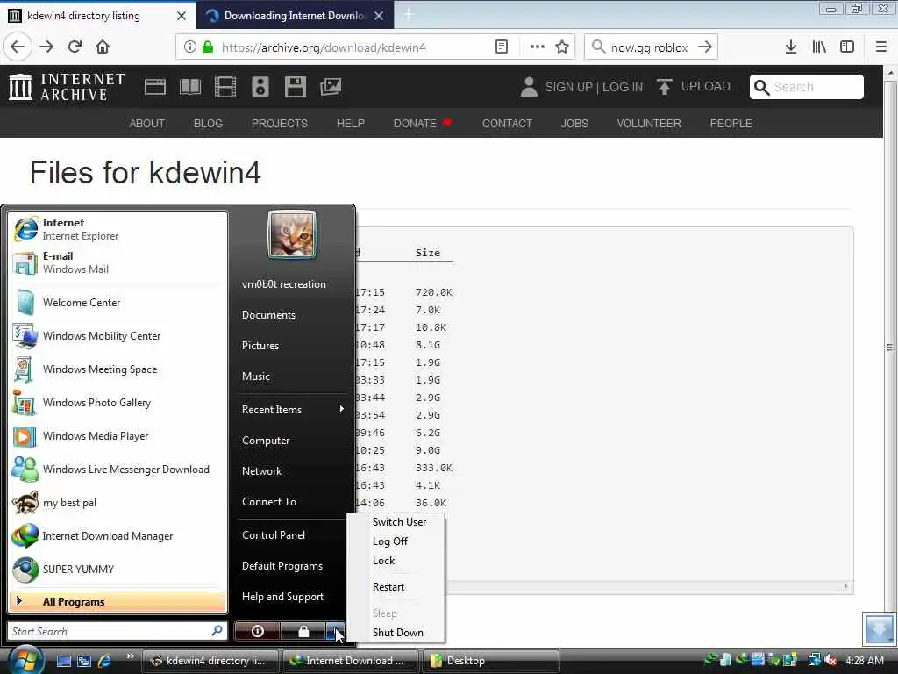Open Documents from Start menu
The image size is (898, 674).
268,315
